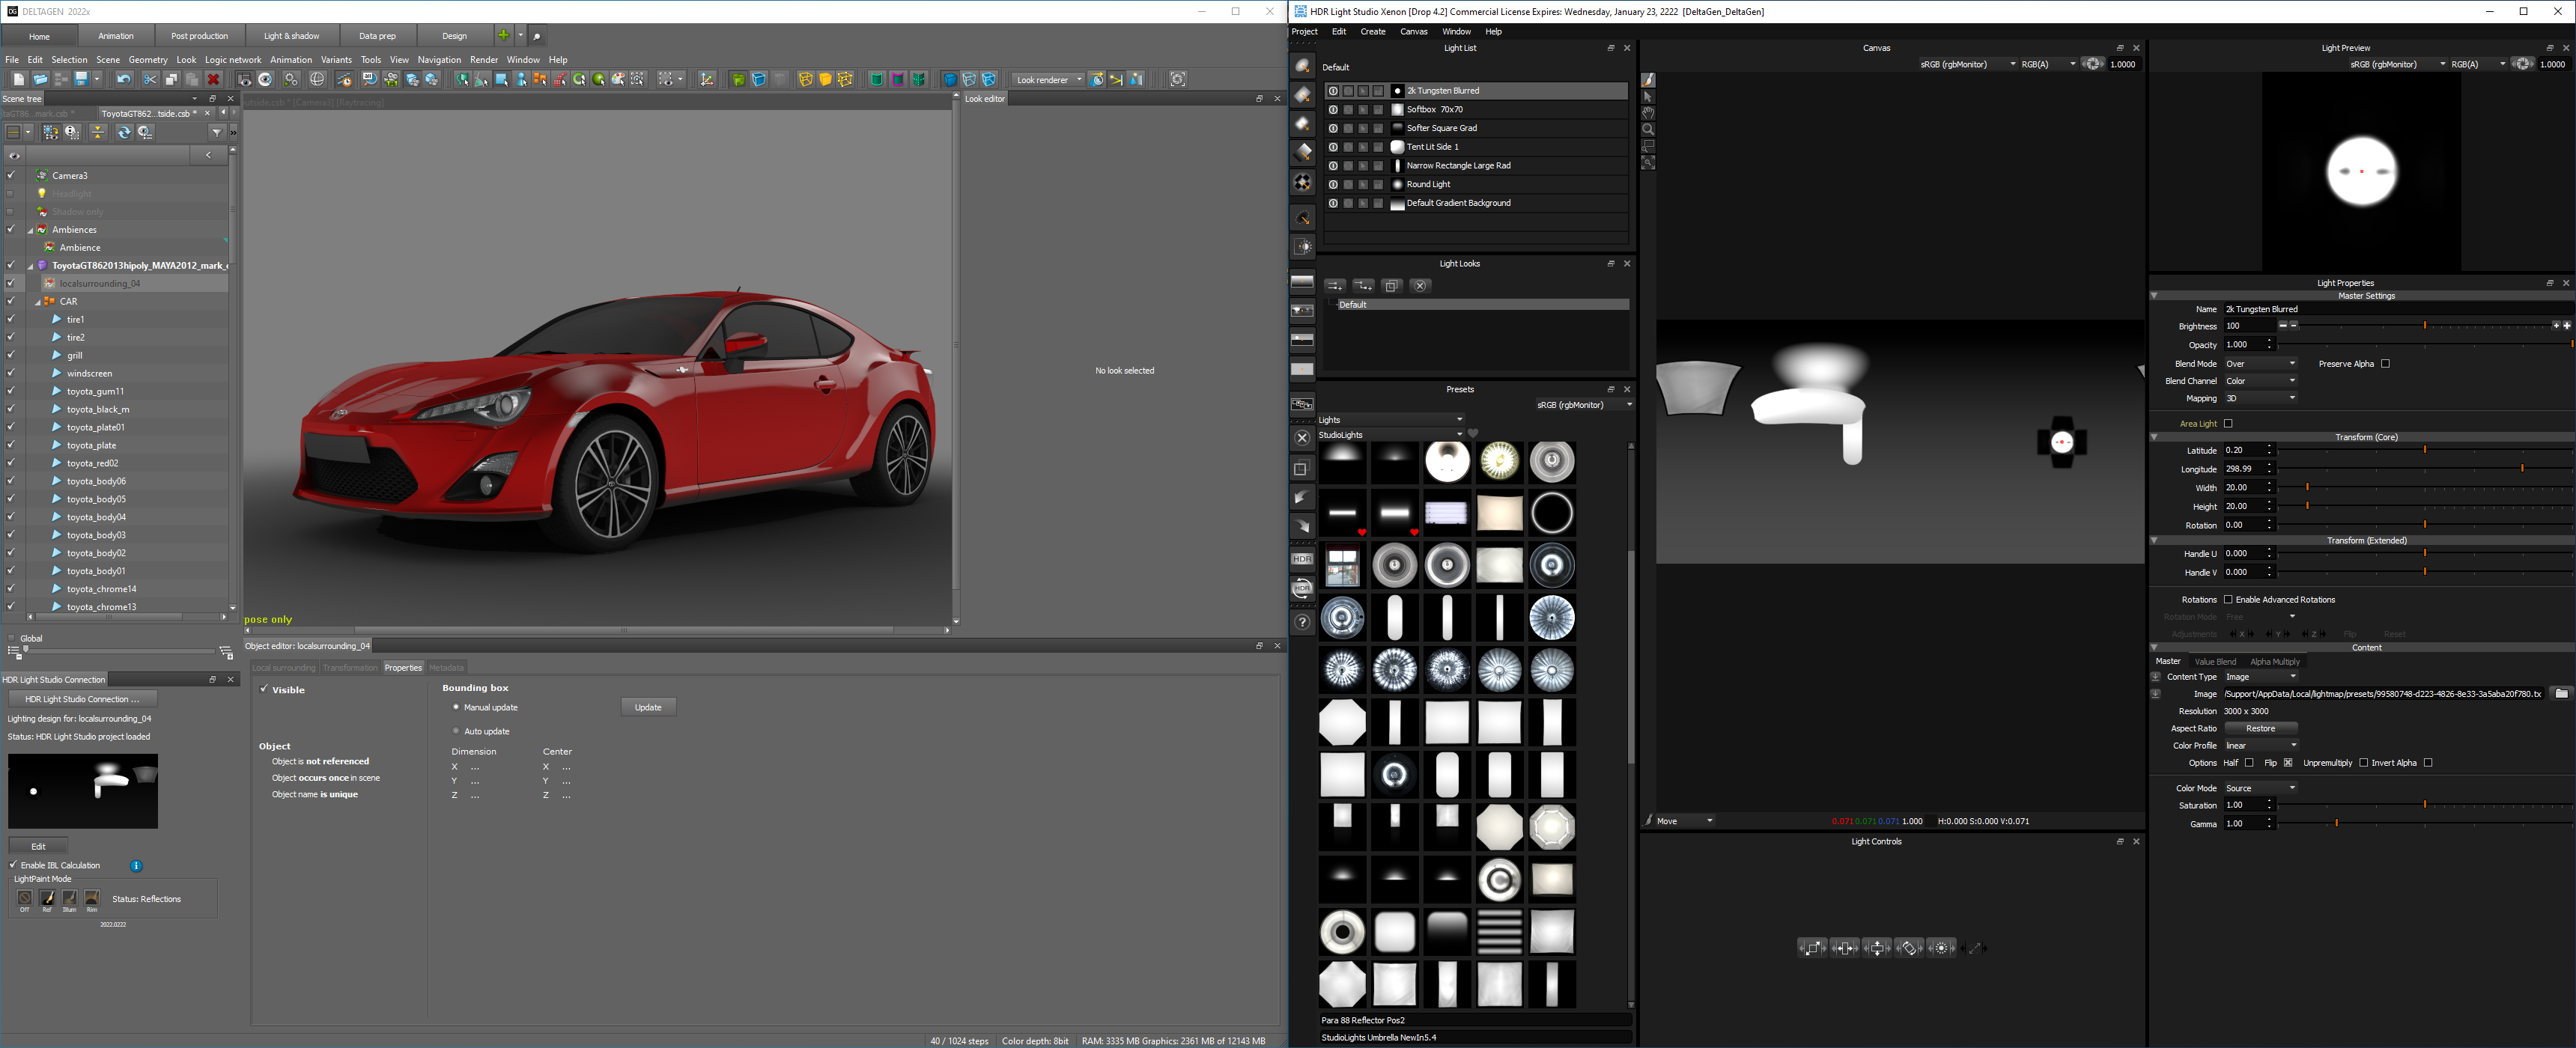The width and height of the screenshot is (2576, 1048).
Task: Open the Mapping dropdown set to 3D
Action: coord(2260,398)
